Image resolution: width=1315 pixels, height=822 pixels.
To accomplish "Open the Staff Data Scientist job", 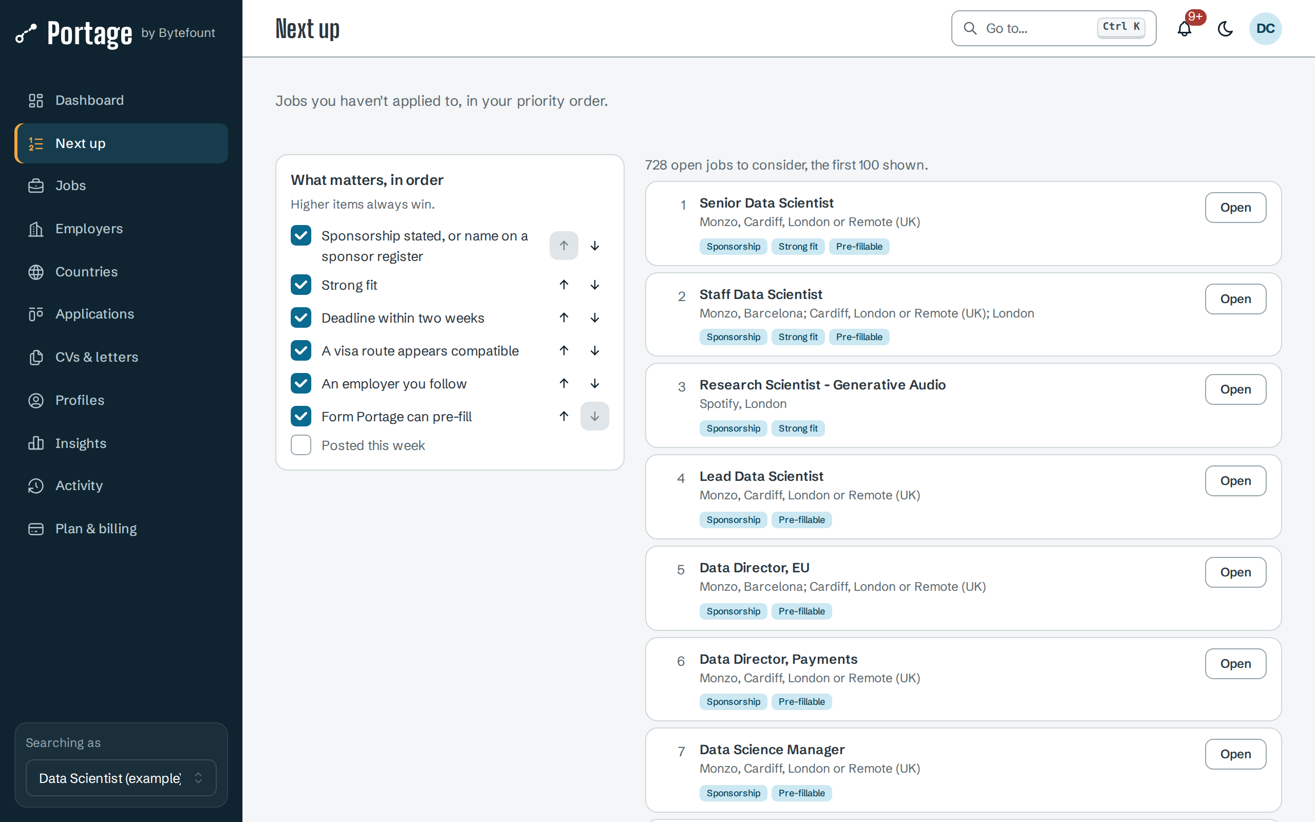I will click(1235, 299).
